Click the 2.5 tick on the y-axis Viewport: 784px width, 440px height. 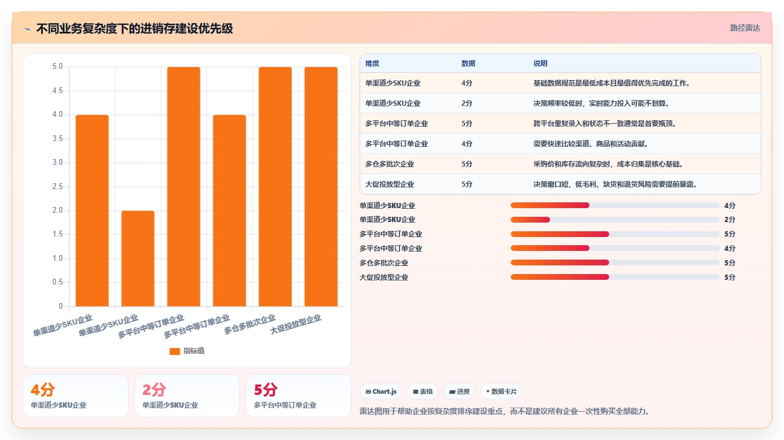[x=57, y=187]
